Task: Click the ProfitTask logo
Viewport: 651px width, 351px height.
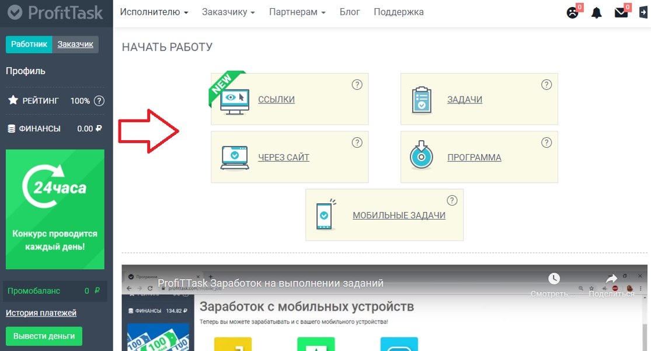Action: [x=55, y=12]
